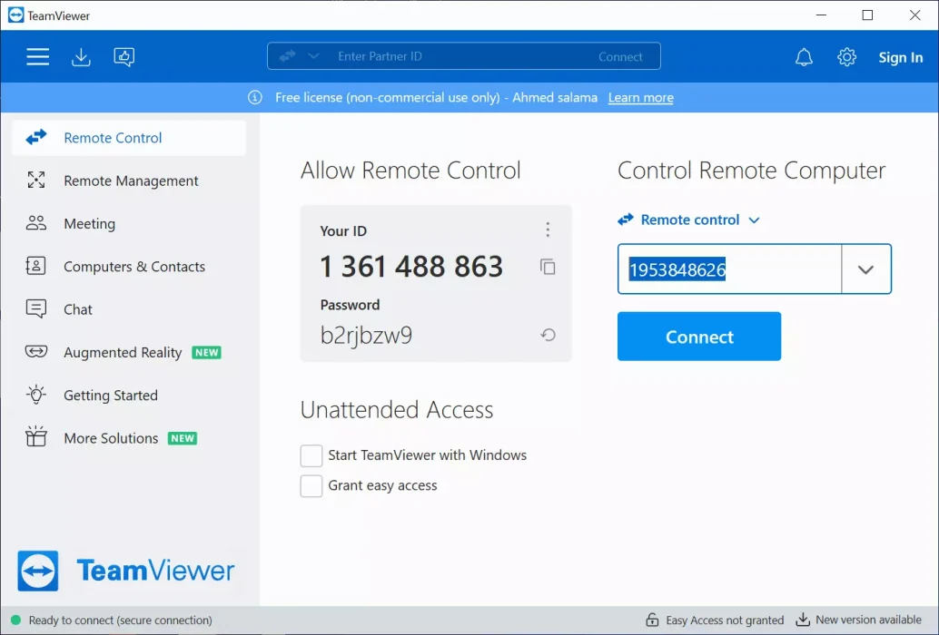
Task: Click the NEW badge beside Augmented Reality
Action: click(x=207, y=353)
